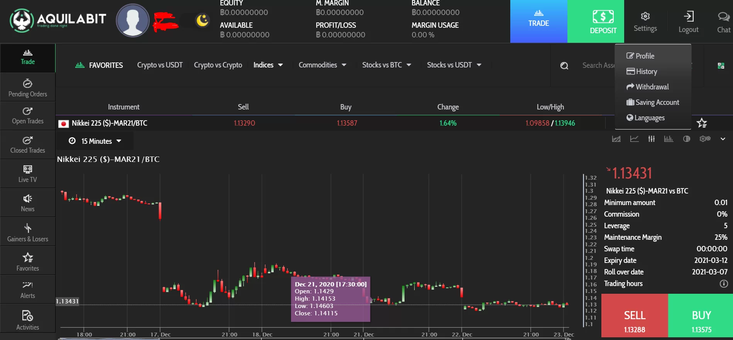This screenshot has width=733, height=340.
Task: Select candlestick chart type icon
Action: pos(652,139)
